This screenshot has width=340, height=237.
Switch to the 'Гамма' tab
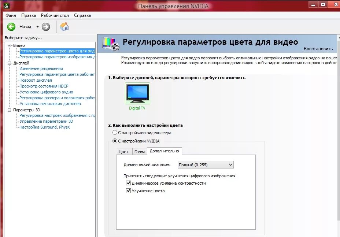tap(140, 151)
